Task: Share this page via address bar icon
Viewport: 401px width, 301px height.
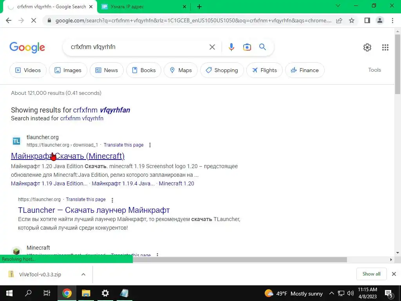Action: tap(339, 20)
